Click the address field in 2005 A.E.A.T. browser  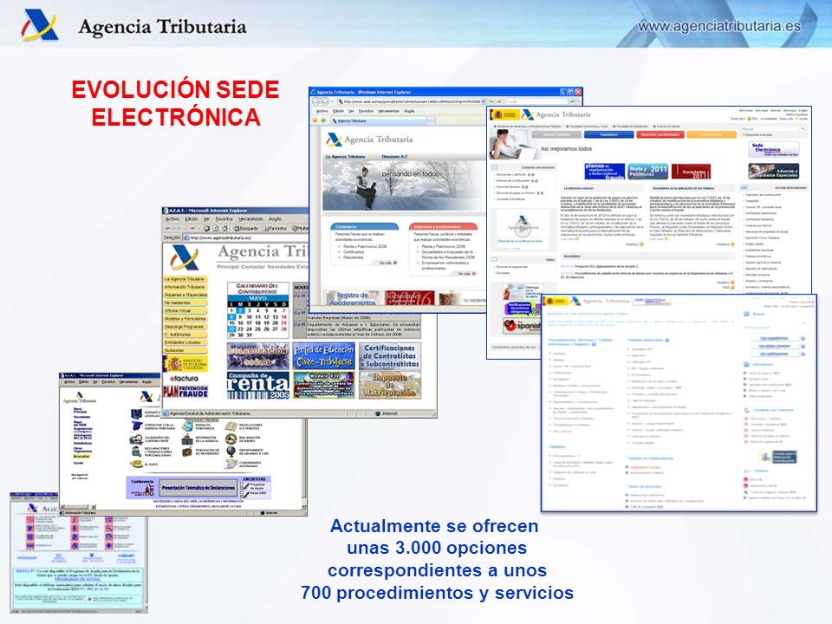(x=245, y=237)
